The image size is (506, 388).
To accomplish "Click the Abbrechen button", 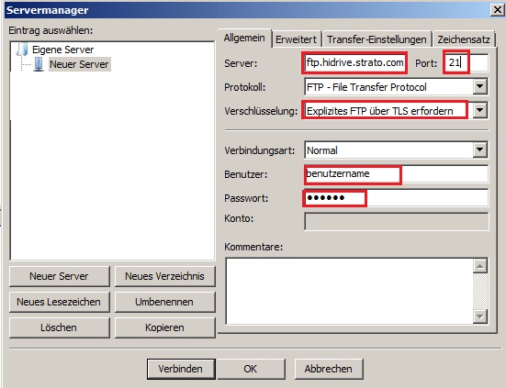I will [329, 369].
